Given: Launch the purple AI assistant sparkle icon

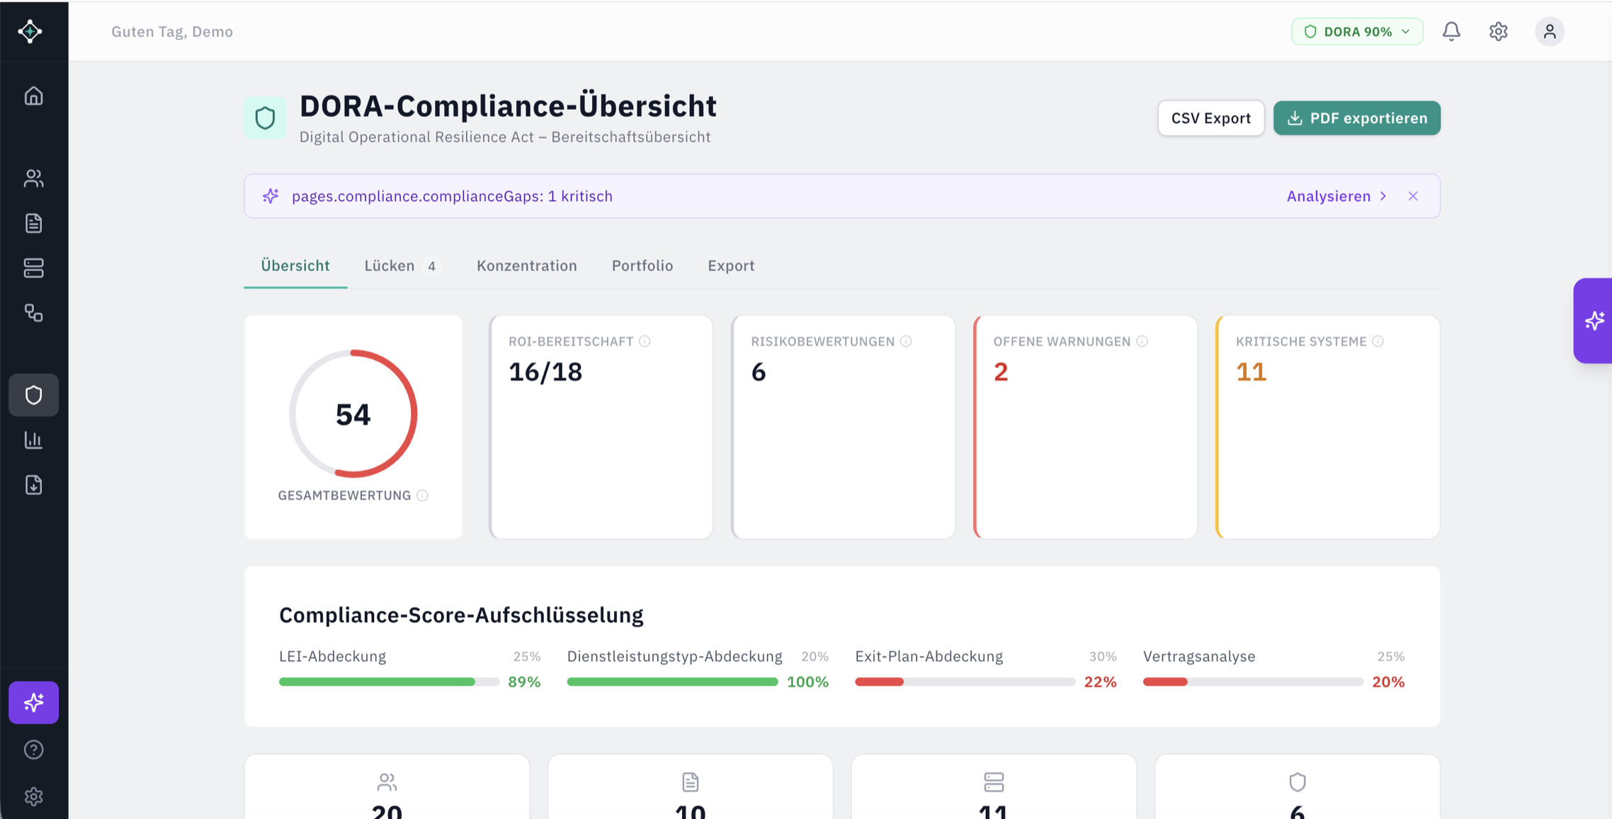Looking at the screenshot, I should 33,702.
